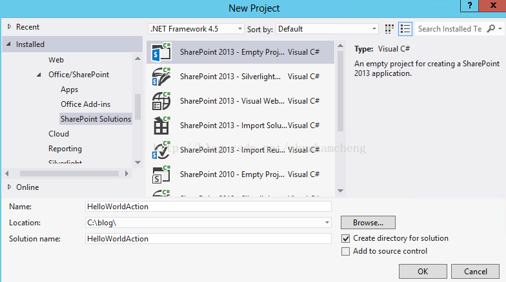Open the Location path dropdown arrow
506x282 pixels.
click(x=327, y=223)
